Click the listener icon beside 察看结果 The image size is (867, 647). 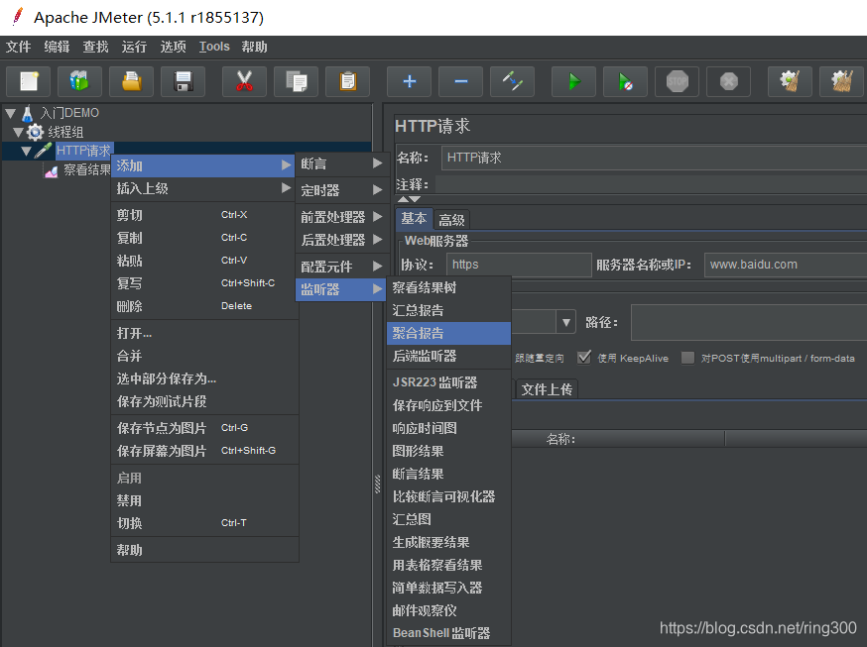(x=51, y=171)
